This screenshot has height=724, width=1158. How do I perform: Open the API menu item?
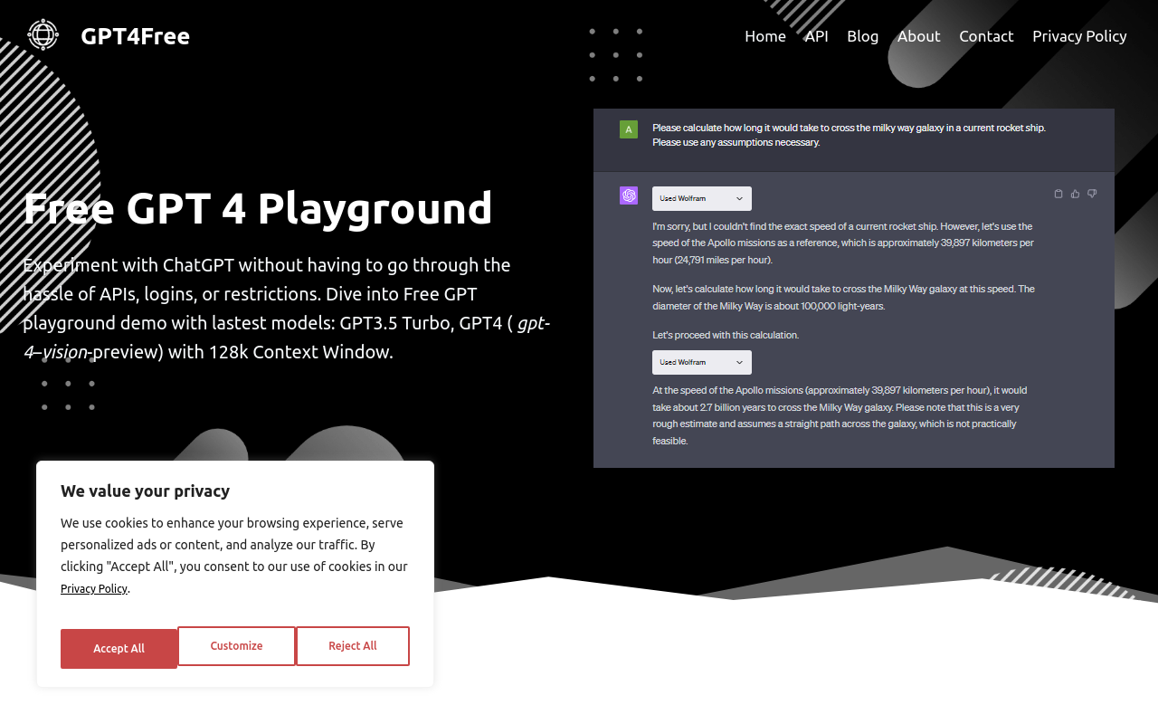click(x=817, y=36)
